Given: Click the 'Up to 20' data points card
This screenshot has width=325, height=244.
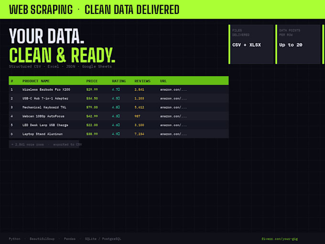Looking at the screenshot, I should click(298, 44).
